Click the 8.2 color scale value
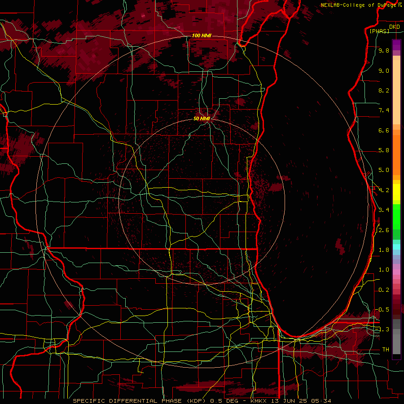 [x=384, y=91]
